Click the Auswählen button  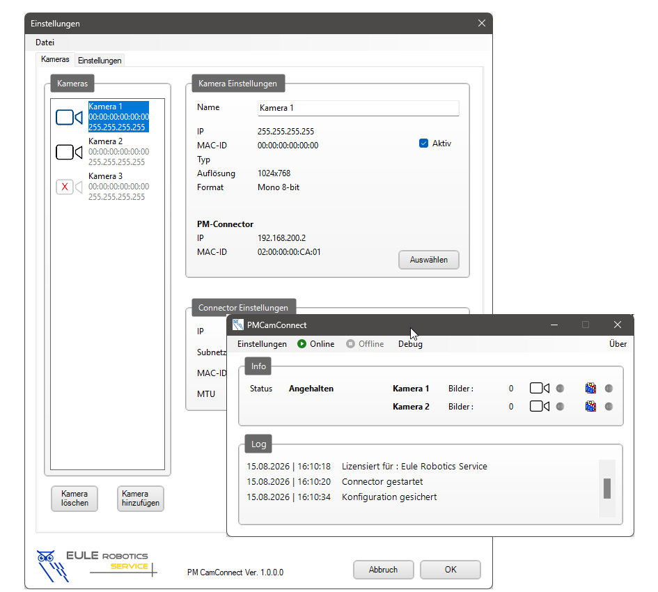[428, 260]
